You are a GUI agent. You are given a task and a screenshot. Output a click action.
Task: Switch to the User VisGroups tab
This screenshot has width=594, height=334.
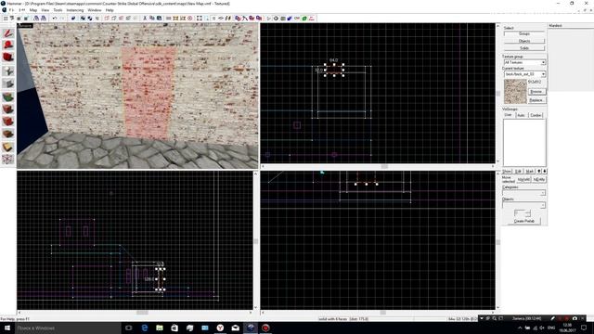pos(509,115)
